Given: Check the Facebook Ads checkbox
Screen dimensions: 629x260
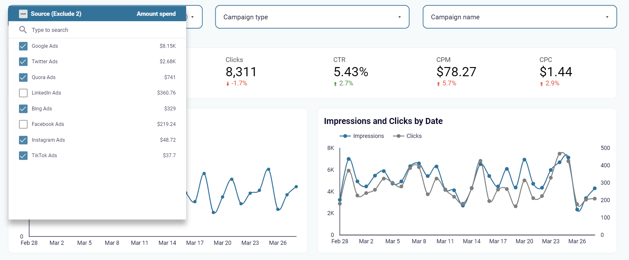Looking at the screenshot, I should click(23, 124).
